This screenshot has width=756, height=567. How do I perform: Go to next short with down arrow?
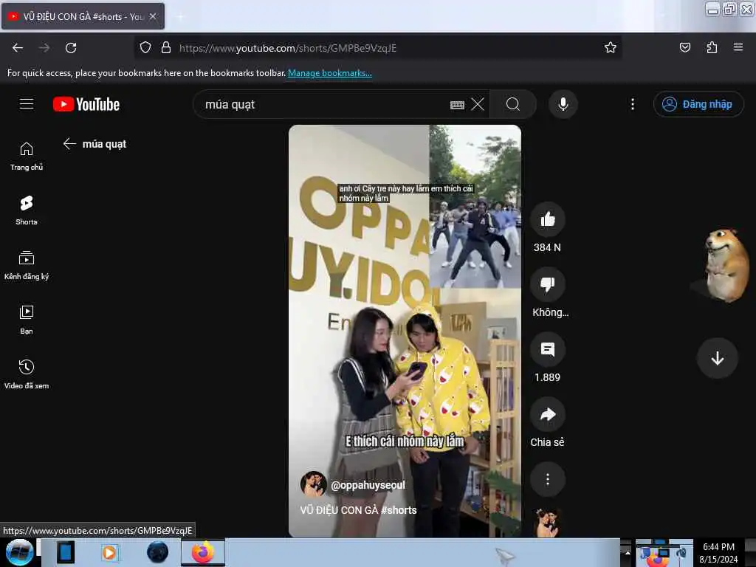pyautogui.click(x=717, y=358)
